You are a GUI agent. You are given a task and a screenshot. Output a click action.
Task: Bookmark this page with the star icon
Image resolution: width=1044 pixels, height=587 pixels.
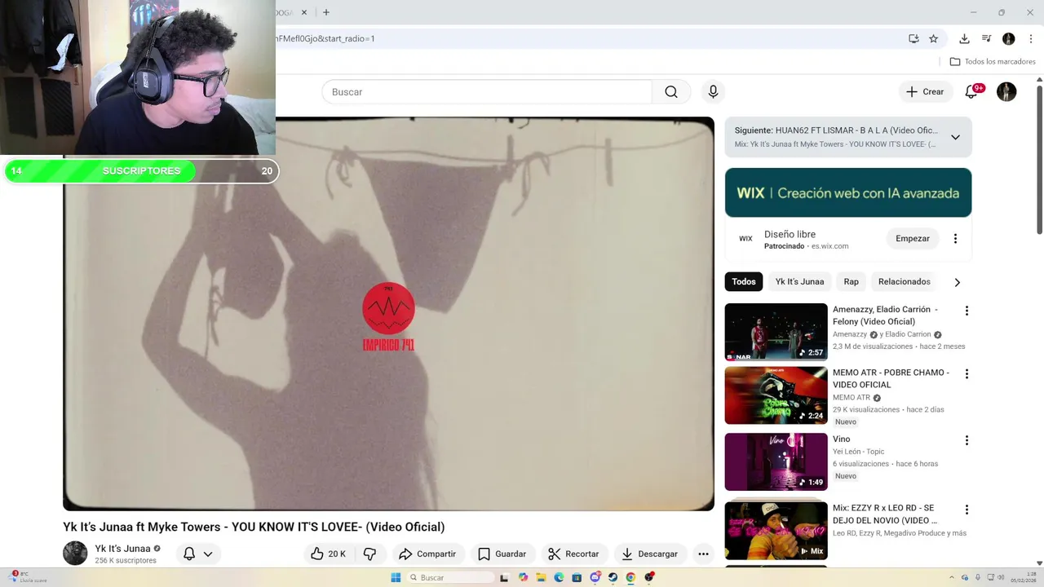tap(933, 38)
